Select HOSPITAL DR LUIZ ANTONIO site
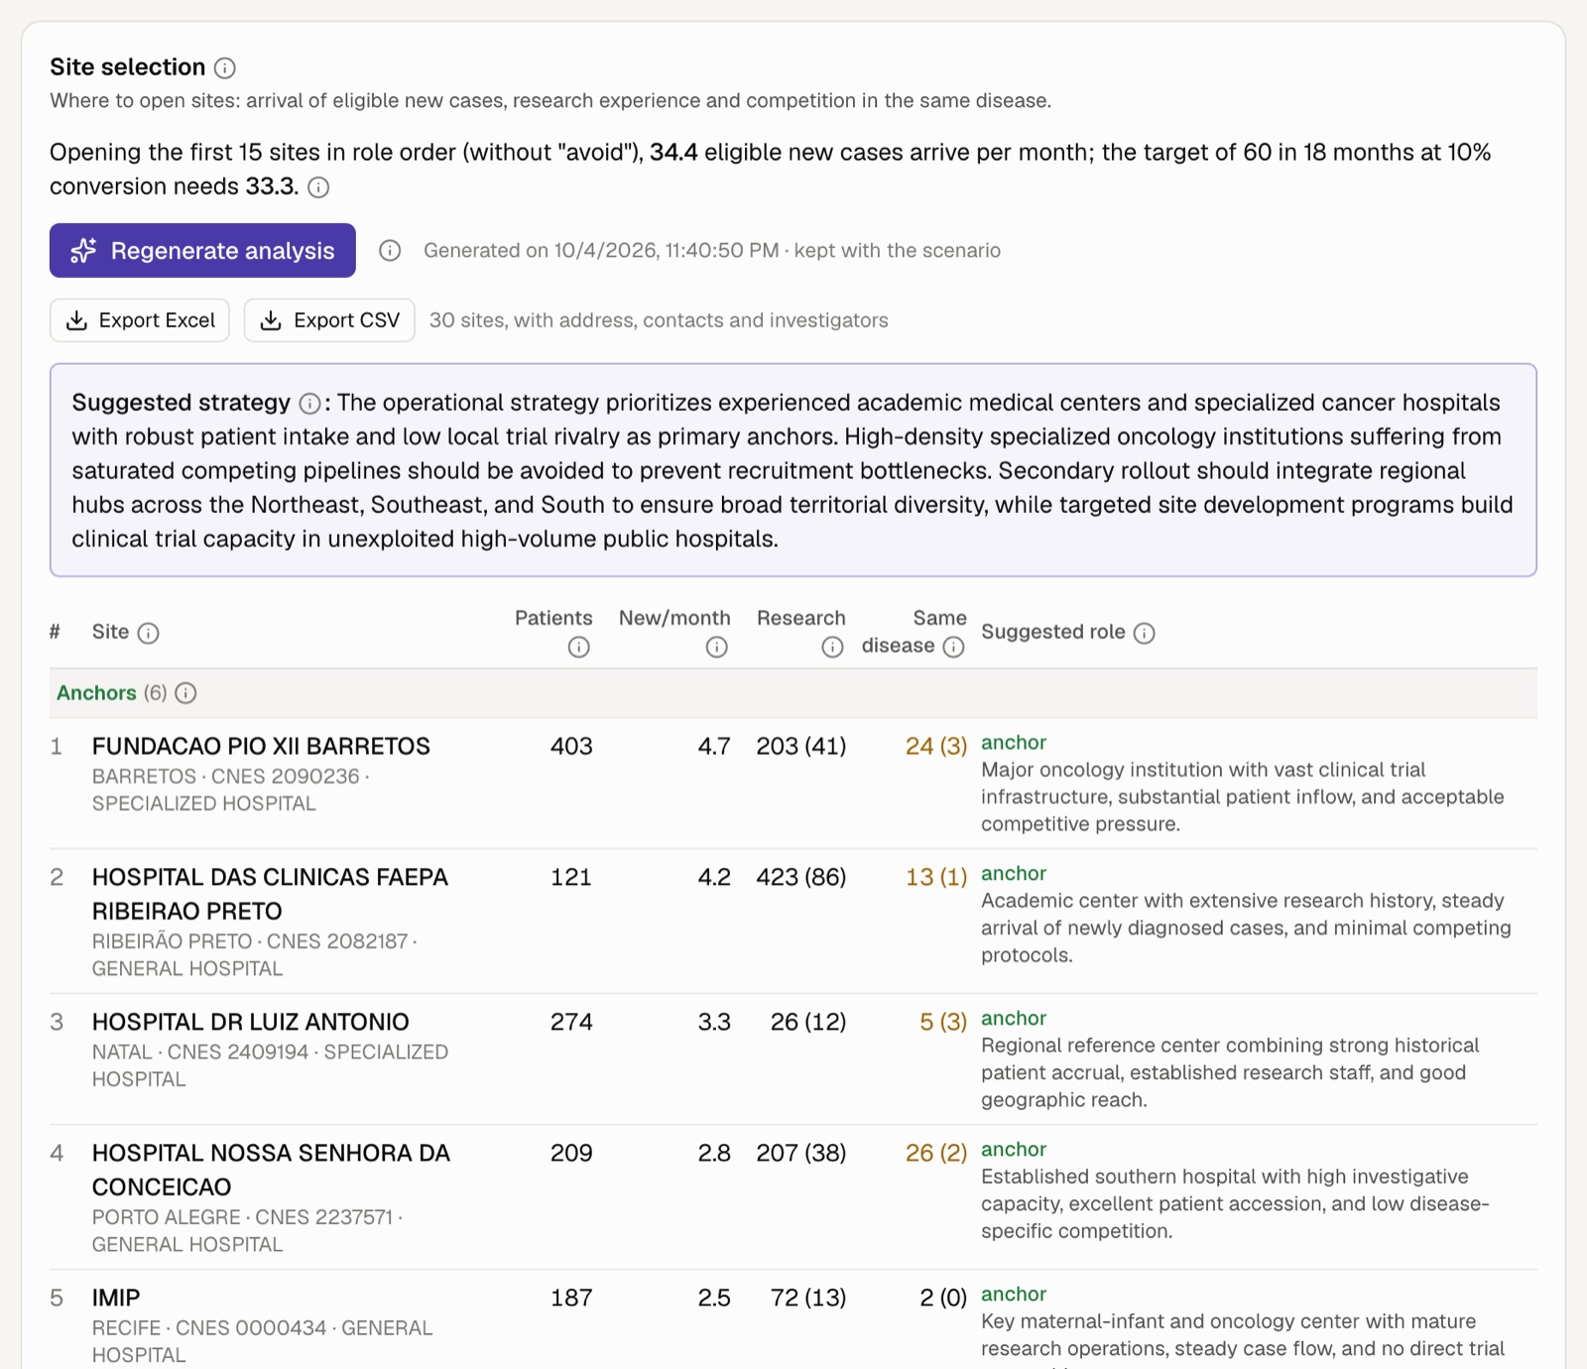 pos(251,1022)
